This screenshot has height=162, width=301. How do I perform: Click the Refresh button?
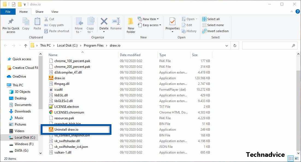click(x=235, y=46)
